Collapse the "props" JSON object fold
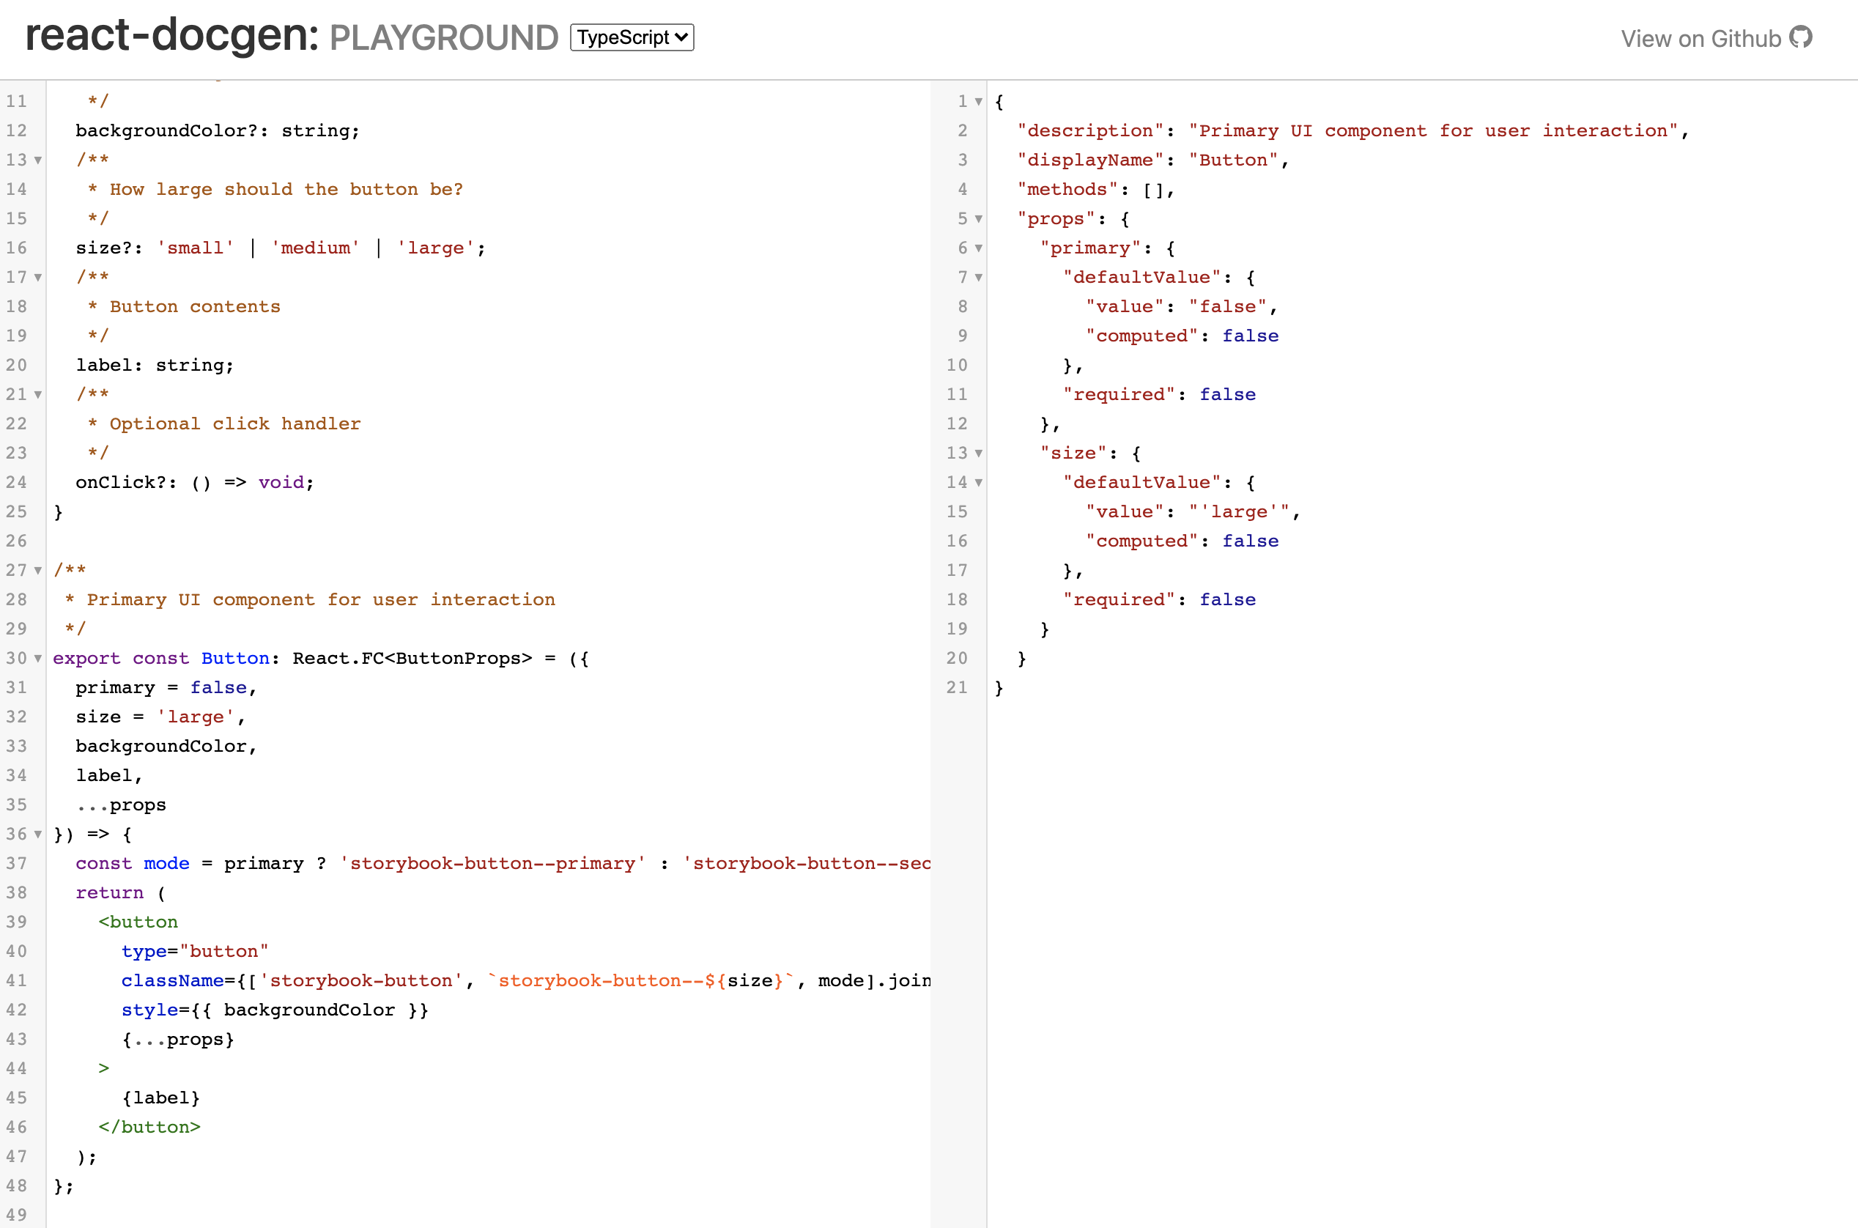This screenshot has height=1228, width=1858. (978, 219)
